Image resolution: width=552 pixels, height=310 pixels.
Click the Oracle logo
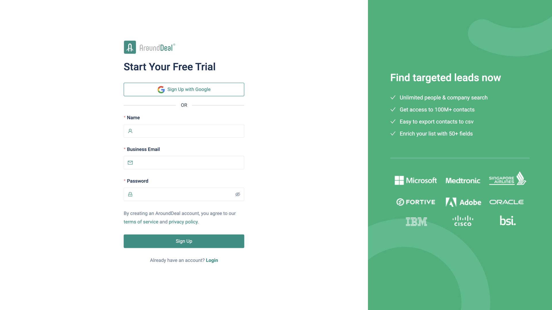506,202
